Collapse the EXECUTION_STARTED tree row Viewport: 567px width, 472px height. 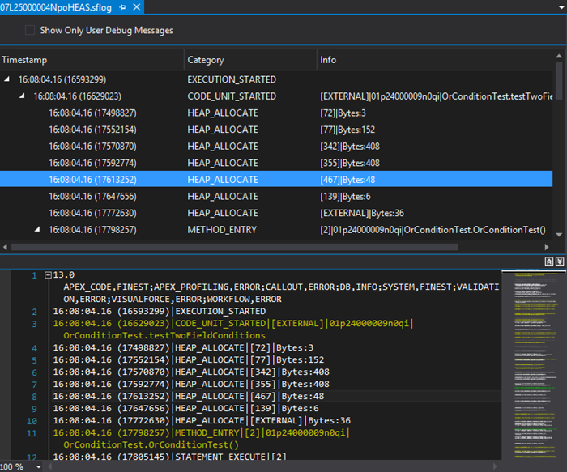click(6, 79)
